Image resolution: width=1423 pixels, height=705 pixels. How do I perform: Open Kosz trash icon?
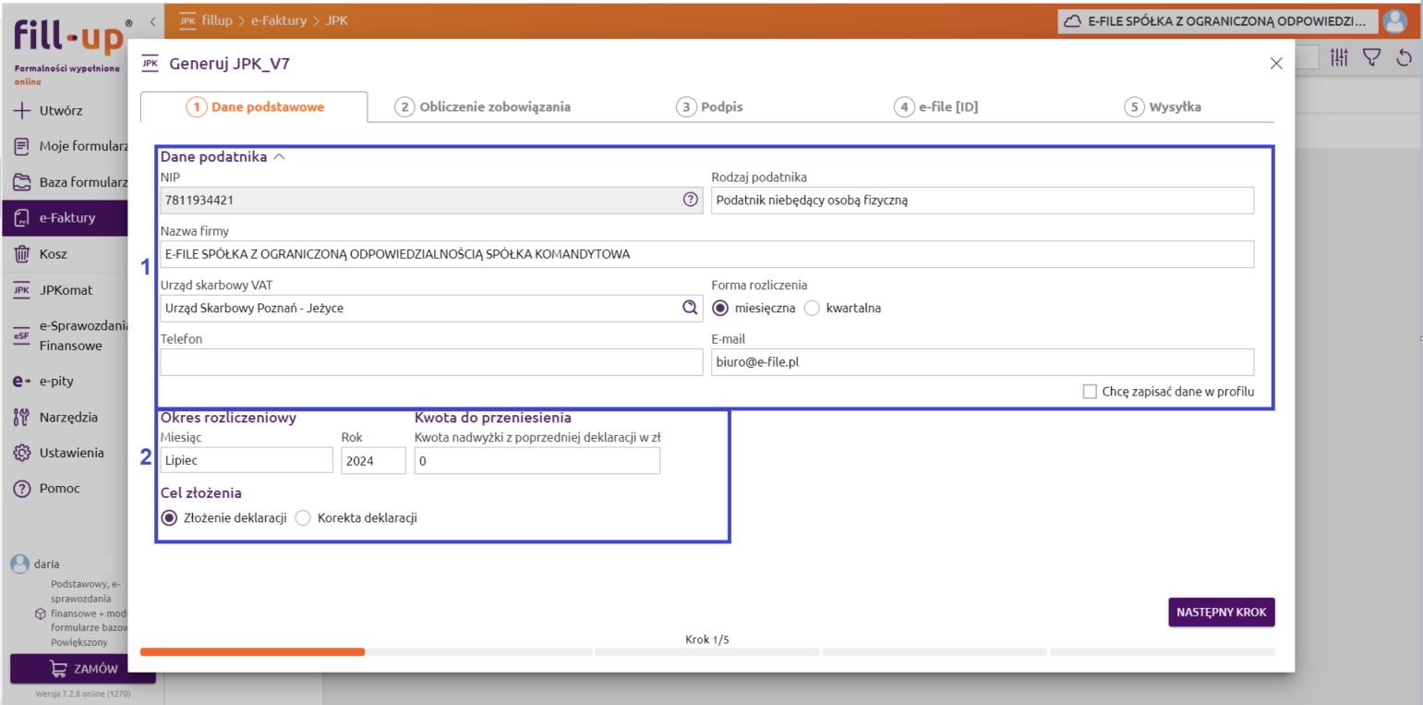(x=20, y=253)
